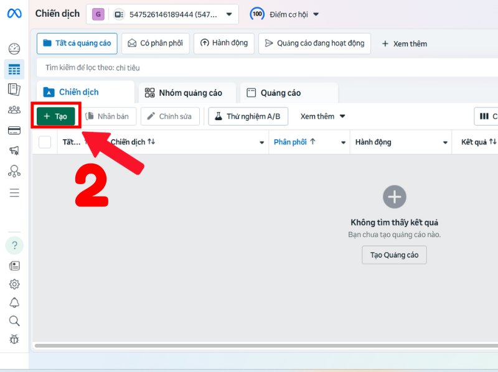Select all rows checkbox in table header

coord(45,142)
